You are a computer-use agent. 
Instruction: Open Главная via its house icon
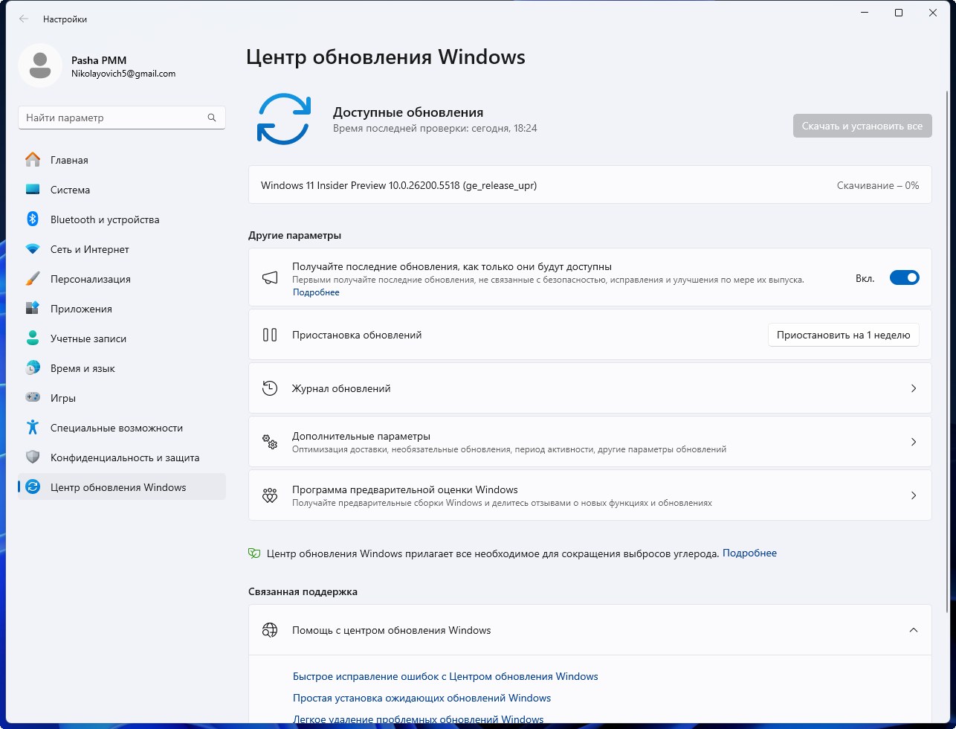point(33,160)
